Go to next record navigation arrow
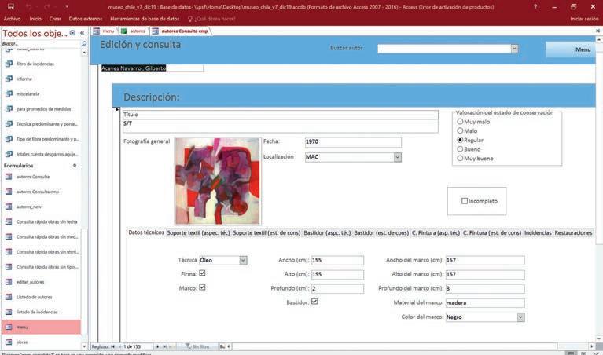 pyautogui.click(x=157, y=346)
